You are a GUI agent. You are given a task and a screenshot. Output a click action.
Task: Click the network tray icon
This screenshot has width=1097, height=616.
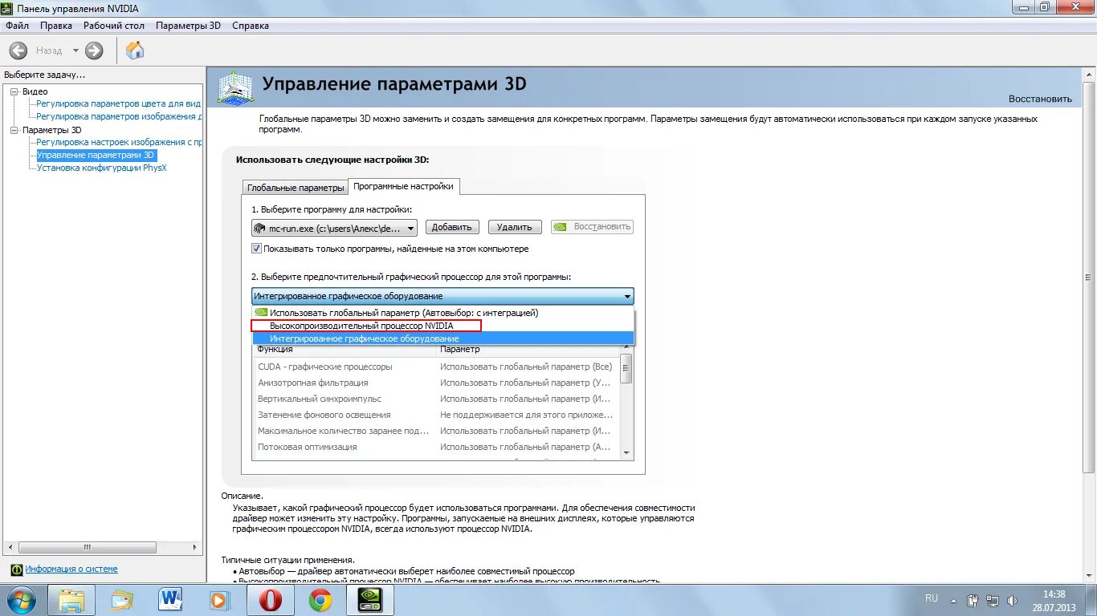993,600
